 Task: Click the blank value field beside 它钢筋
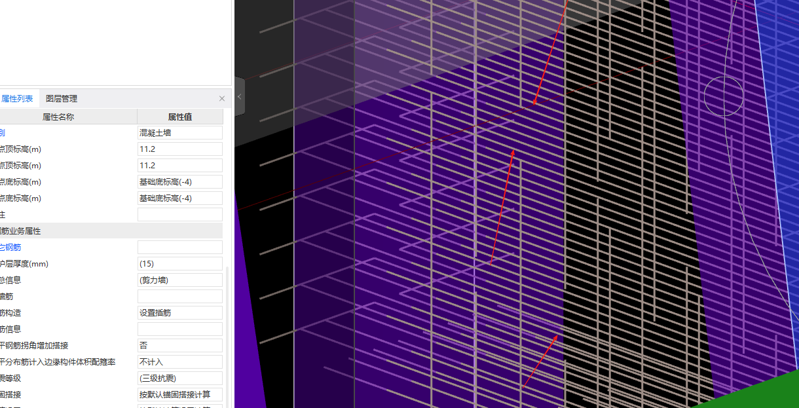(180, 247)
